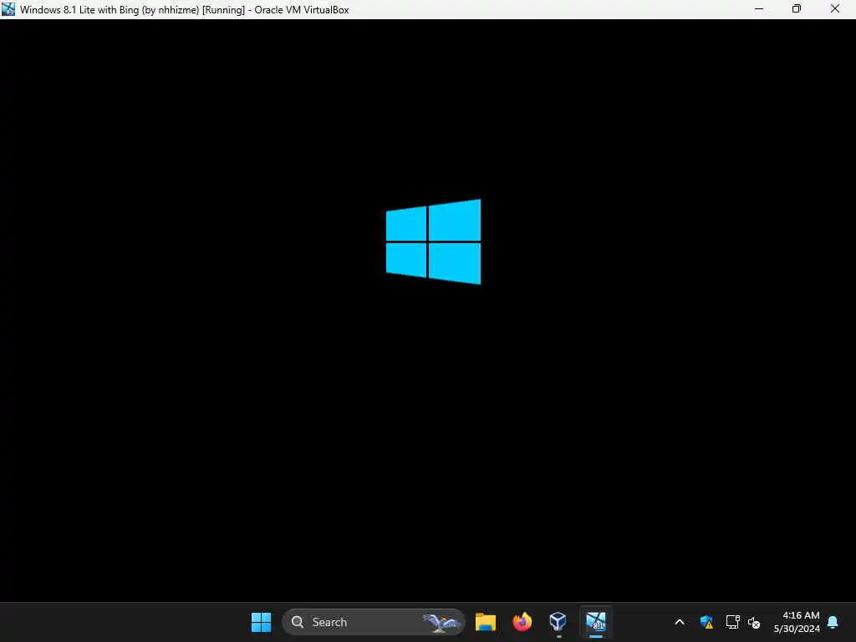Image resolution: width=856 pixels, height=642 pixels.
Task: Open the notification bell icon
Action: 833,622
